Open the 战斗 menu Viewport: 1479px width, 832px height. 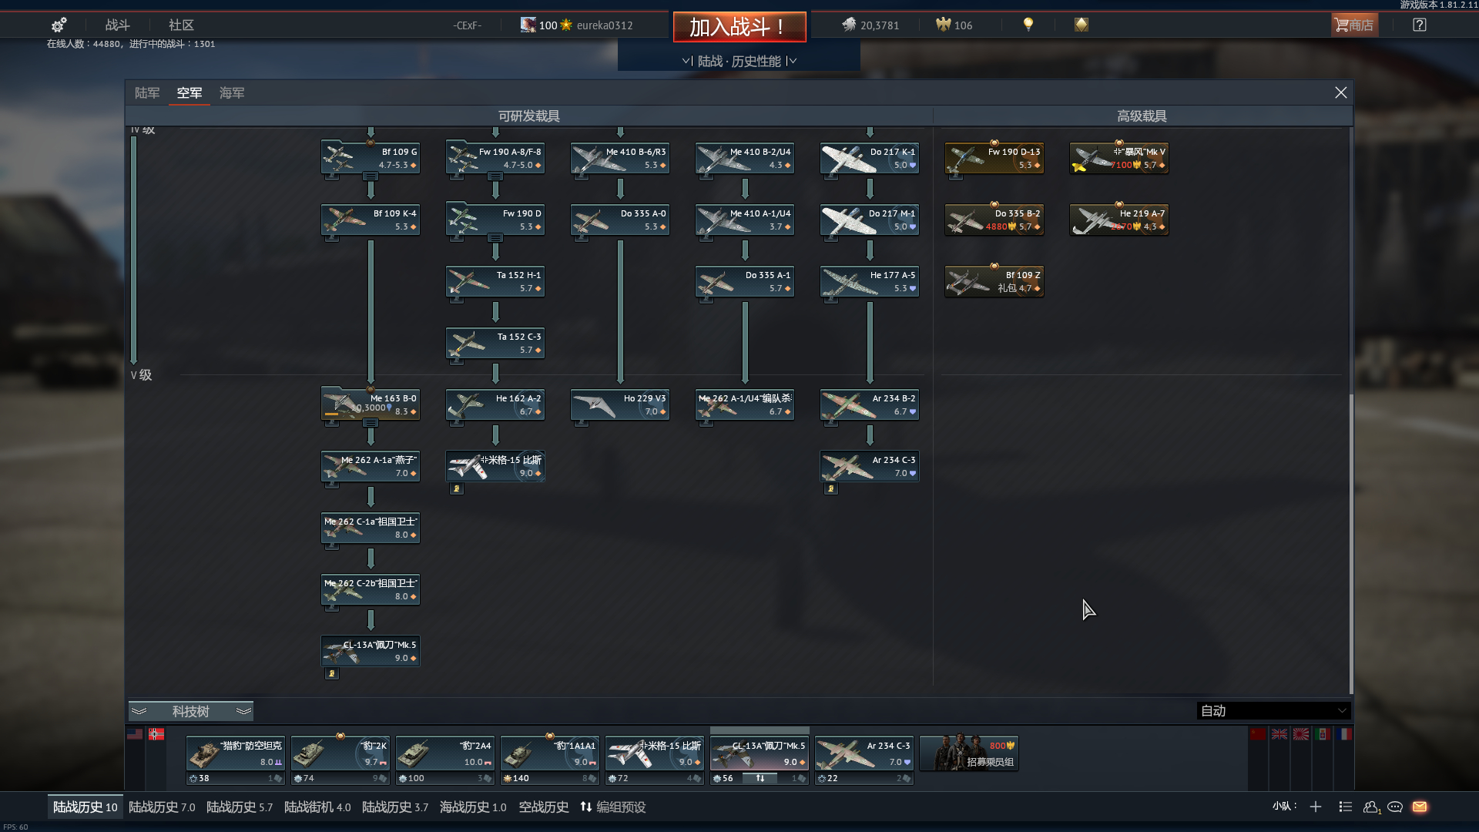118,25
